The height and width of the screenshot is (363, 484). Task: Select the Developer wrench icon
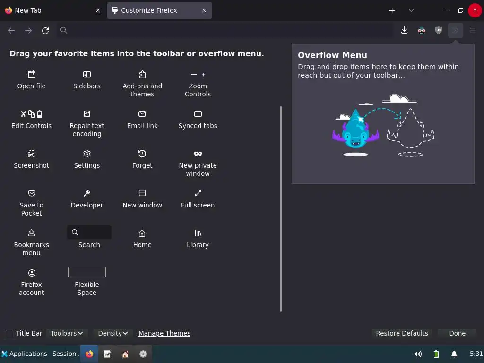[87, 193]
